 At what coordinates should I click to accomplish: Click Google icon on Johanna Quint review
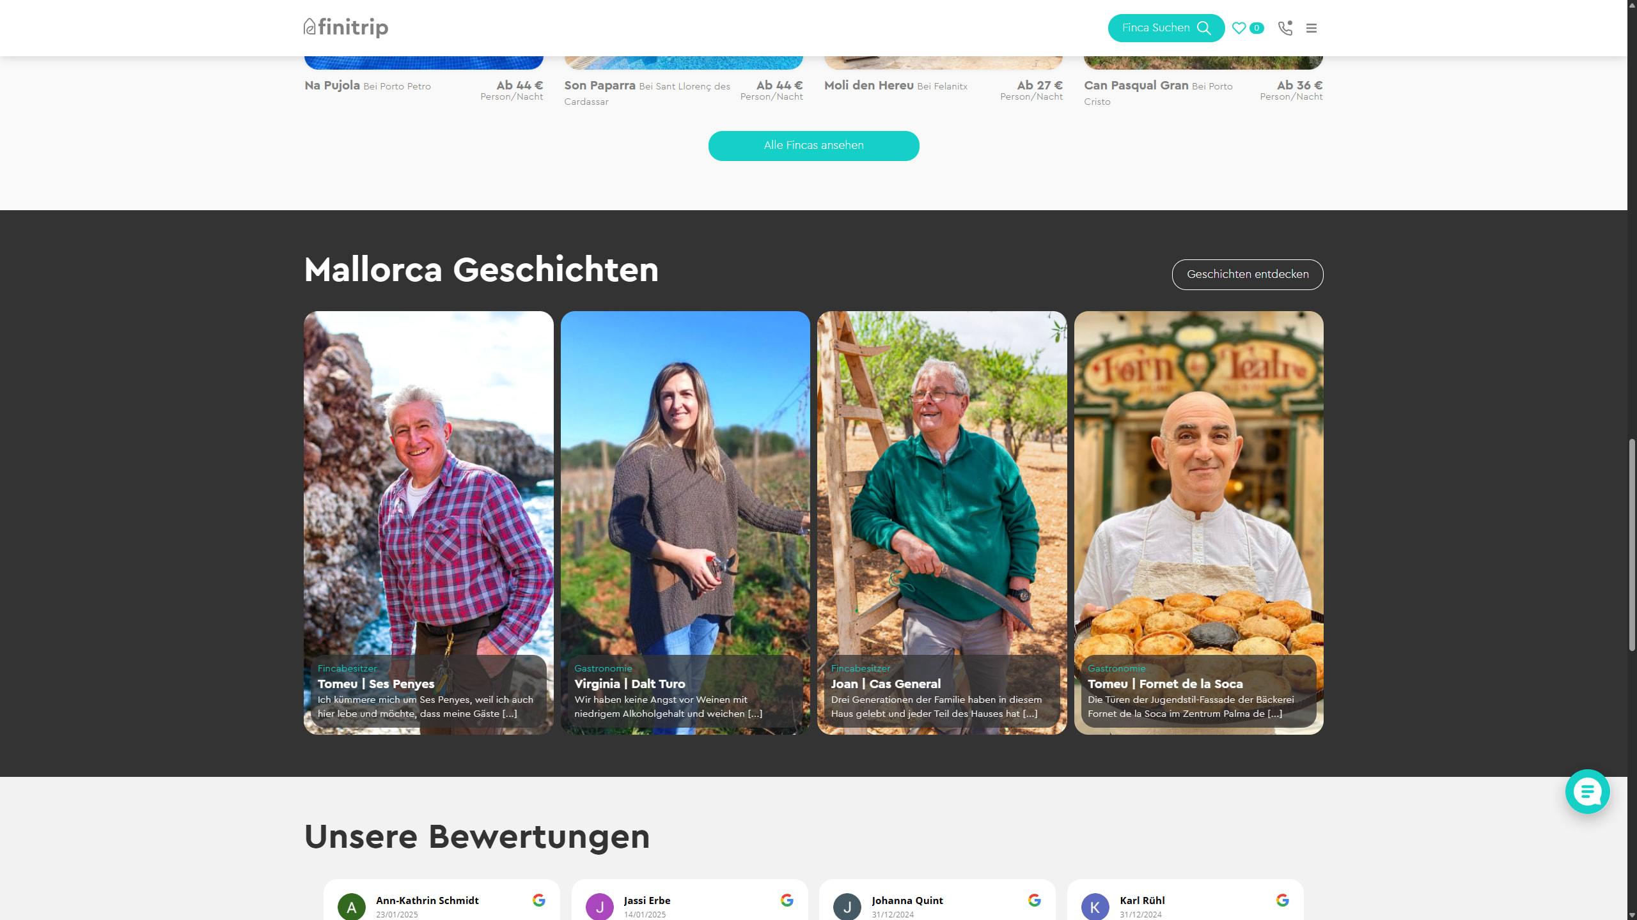[x=1035, y=900]
